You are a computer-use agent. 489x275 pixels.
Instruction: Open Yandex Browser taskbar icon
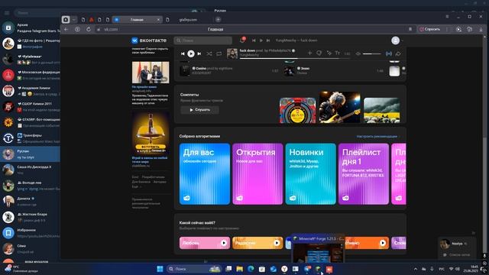coord(284,269)
